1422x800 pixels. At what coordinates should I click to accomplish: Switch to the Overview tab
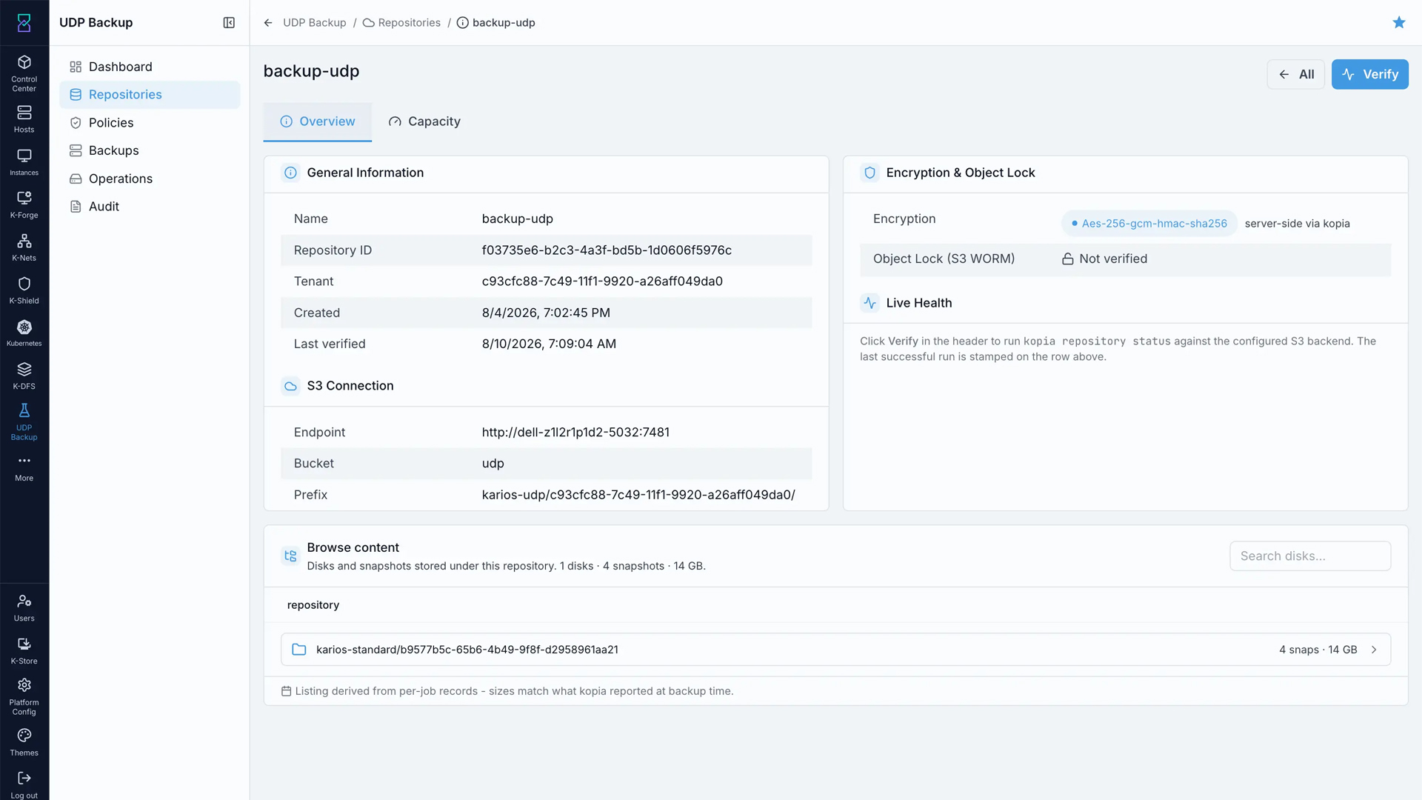pyautogui.click(x=318, y=121)
